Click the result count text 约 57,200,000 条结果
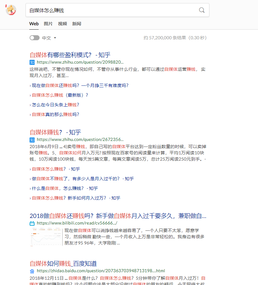 pyautogui.click(x=175, y=38)
